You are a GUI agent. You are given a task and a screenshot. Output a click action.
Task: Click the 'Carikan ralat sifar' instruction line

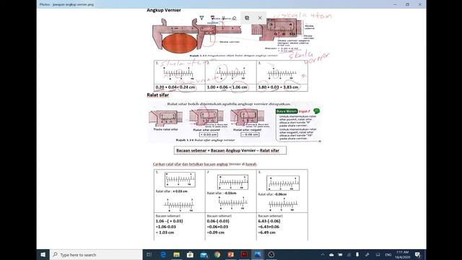pos(205,164)
